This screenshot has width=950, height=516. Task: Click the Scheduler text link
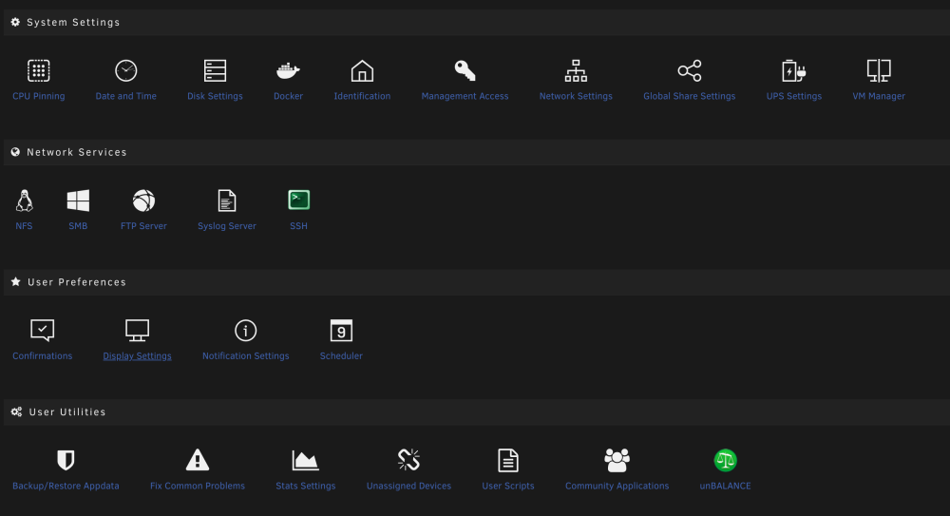click(x=341, y=356)
